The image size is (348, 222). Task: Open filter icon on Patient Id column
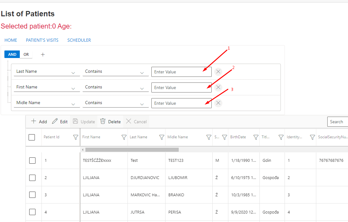tap(75, 137)
